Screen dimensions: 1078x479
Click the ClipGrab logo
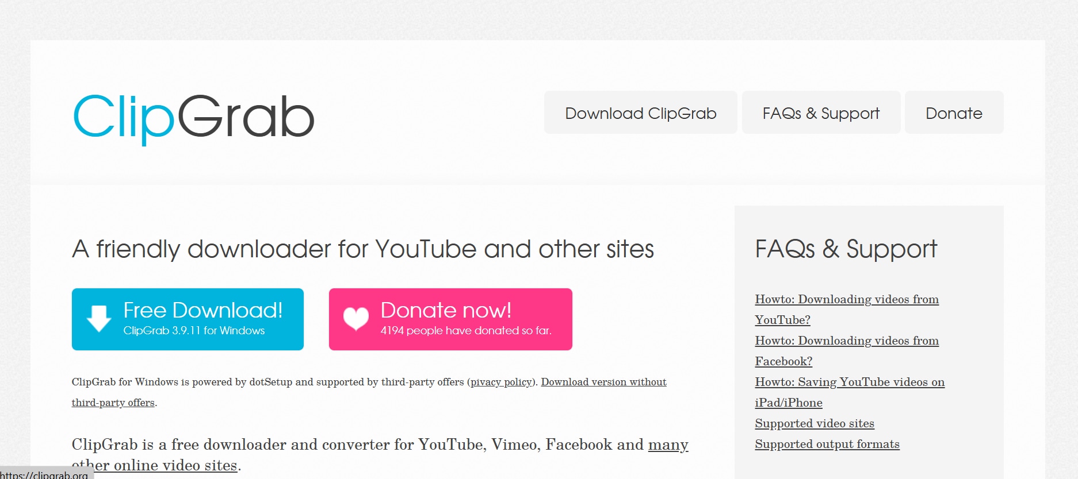pos(193,118)
